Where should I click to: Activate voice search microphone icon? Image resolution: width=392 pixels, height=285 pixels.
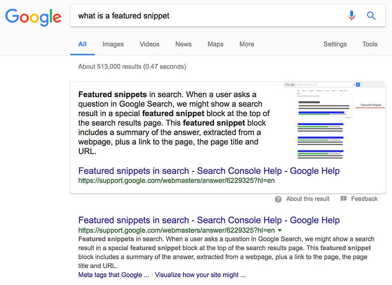pyautogui.click(x=351, y=16)
